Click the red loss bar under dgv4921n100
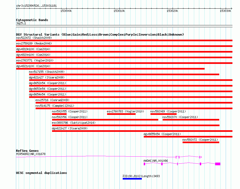The image size is (240, 189). [x=110, y=69]
